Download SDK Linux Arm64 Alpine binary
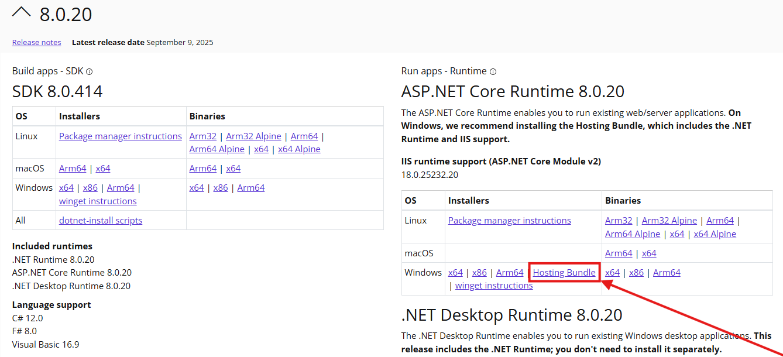The width and height of the screenshot is (783, 357). coord(217,149)
